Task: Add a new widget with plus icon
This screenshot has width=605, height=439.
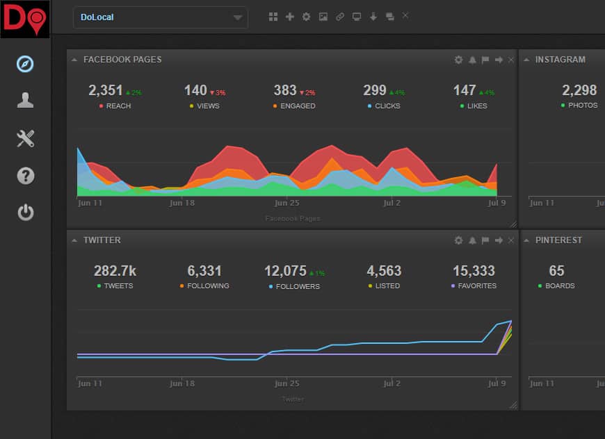Action: click(290, 17)
